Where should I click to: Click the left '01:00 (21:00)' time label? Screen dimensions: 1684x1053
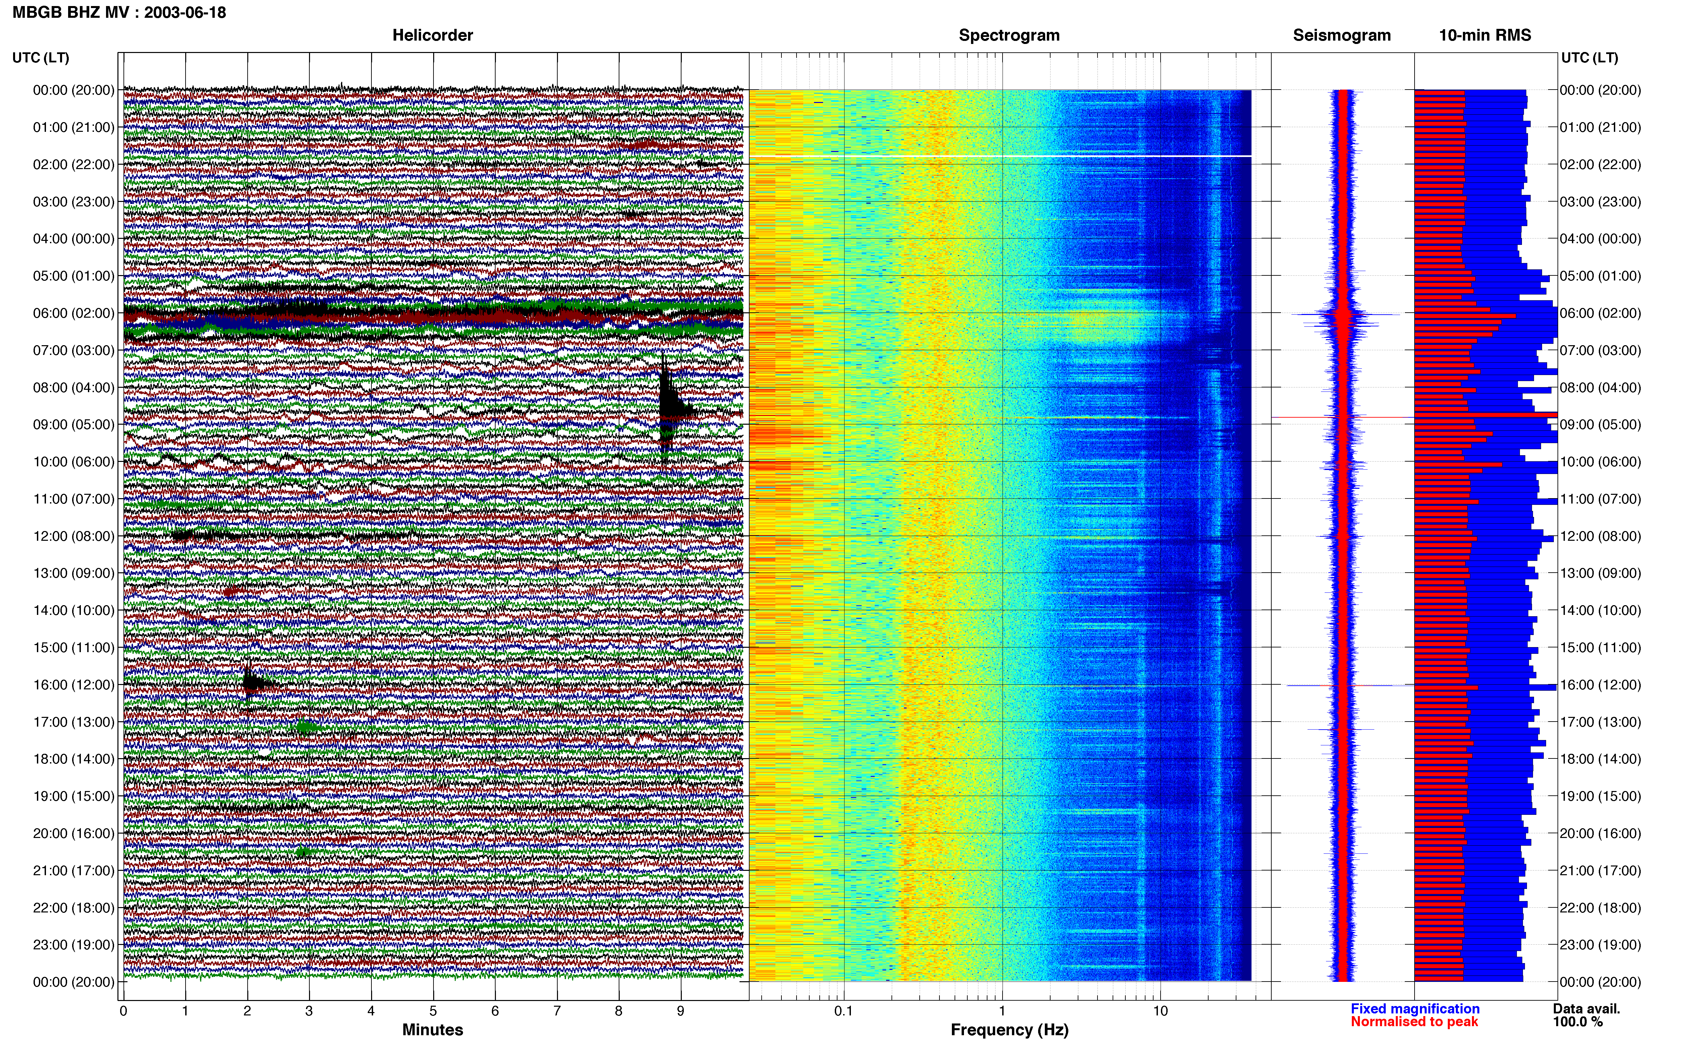[74, 127]
